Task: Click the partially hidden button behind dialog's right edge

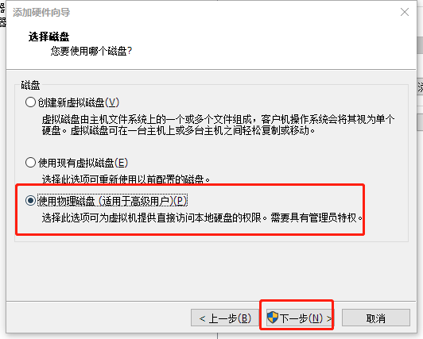Action: coord(420,87)
